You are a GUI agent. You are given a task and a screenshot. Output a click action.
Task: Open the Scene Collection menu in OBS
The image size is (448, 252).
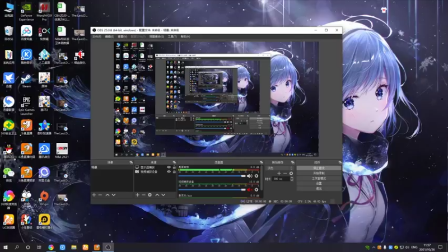click(x=157, y=36)
